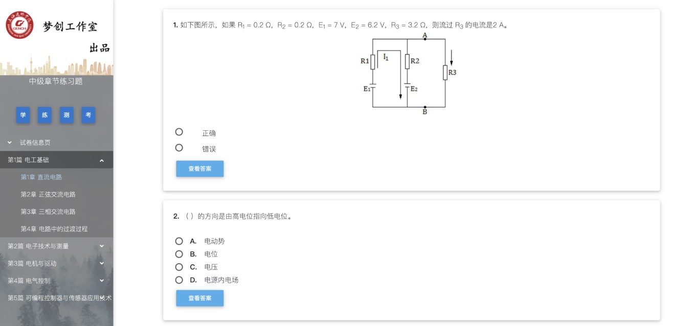Expand the 第2篇 电子技术与测量 section
This screenshot has width=673, height=326.
coord(102,246)
